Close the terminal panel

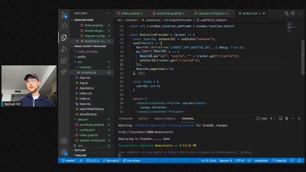coord(299,118)
